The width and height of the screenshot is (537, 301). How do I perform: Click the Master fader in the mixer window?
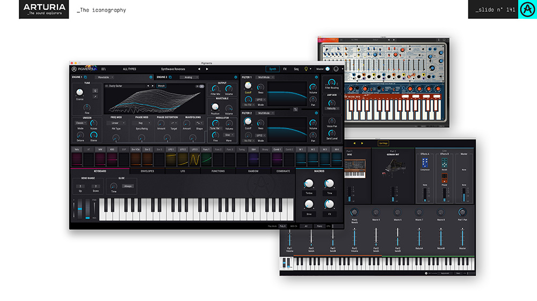pos(462,236)
